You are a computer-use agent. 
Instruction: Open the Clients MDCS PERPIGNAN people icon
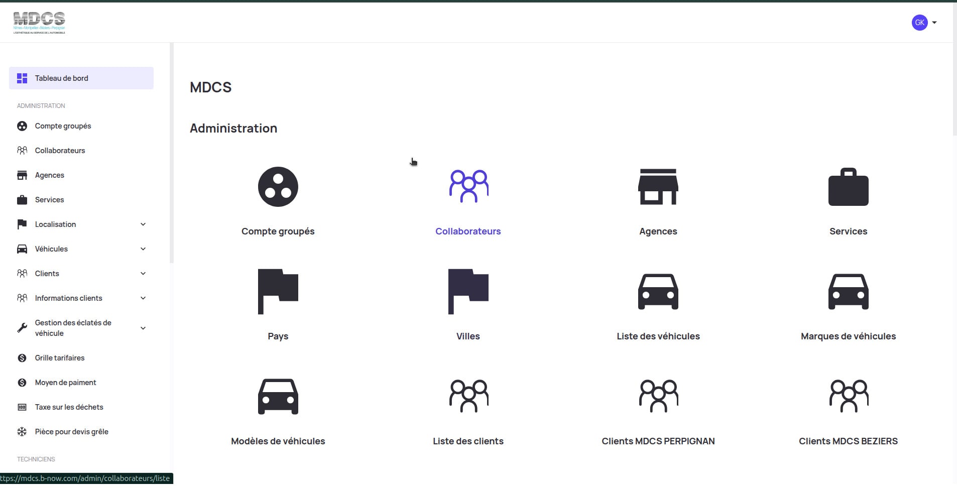pyautogui.click(x=658, y=396)
